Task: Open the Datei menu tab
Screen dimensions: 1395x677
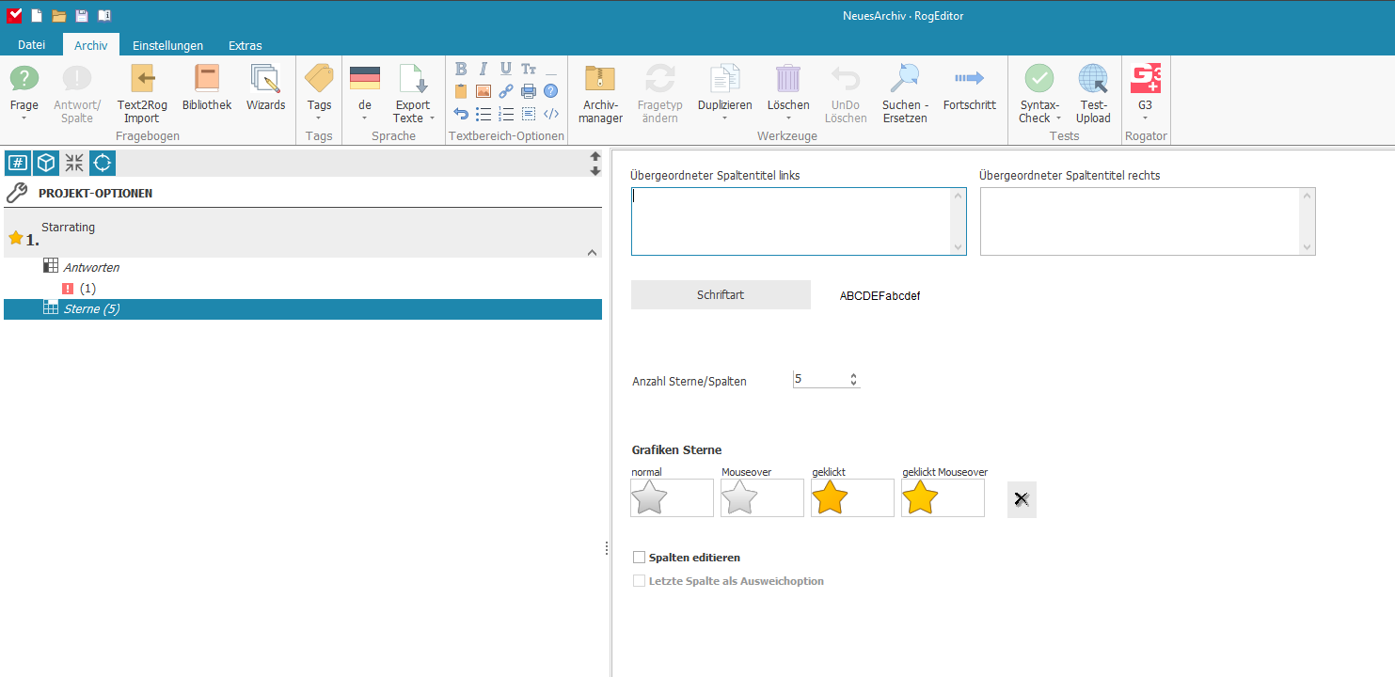Action: tap(31, 45)
